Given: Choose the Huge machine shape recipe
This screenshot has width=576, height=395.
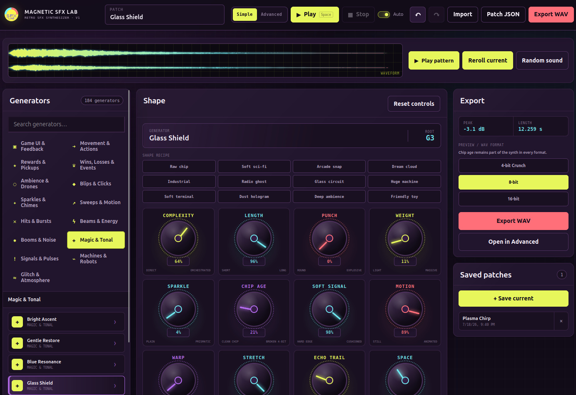Looking at the screenshot, I should pos(404,181).
